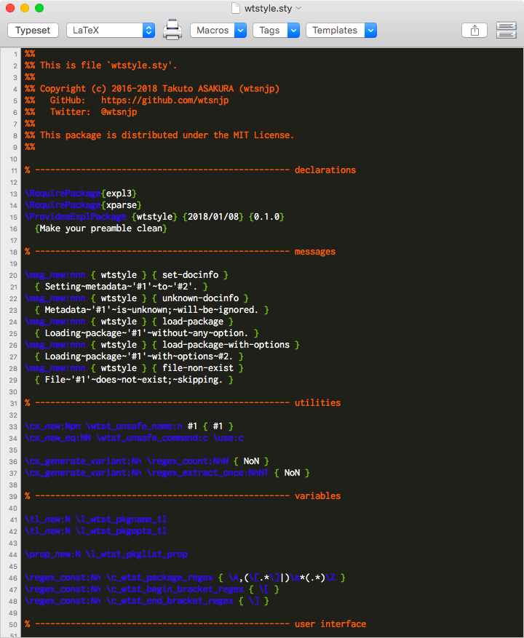Click the printer icon

point(172,30)
